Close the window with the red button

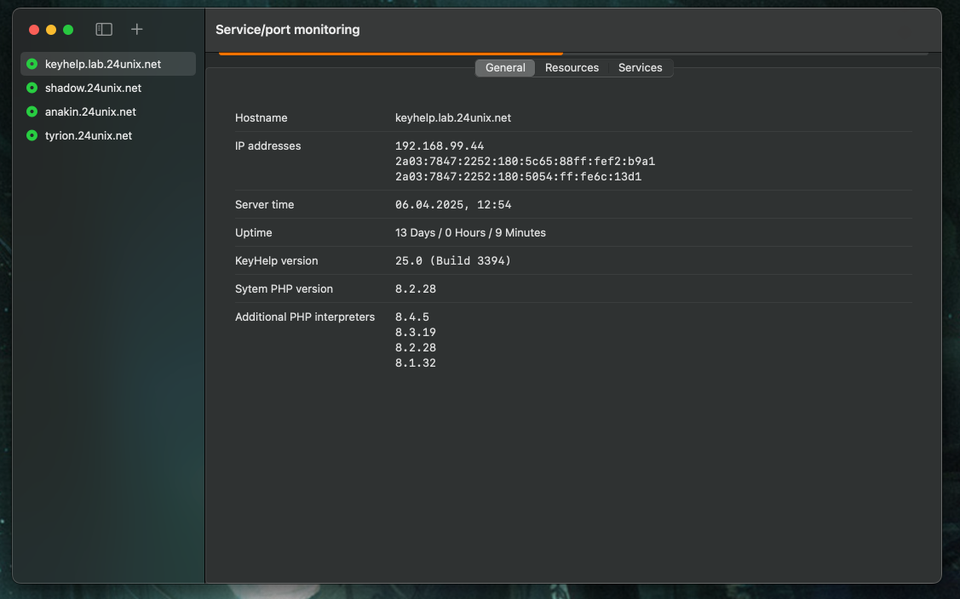(34, 30)
